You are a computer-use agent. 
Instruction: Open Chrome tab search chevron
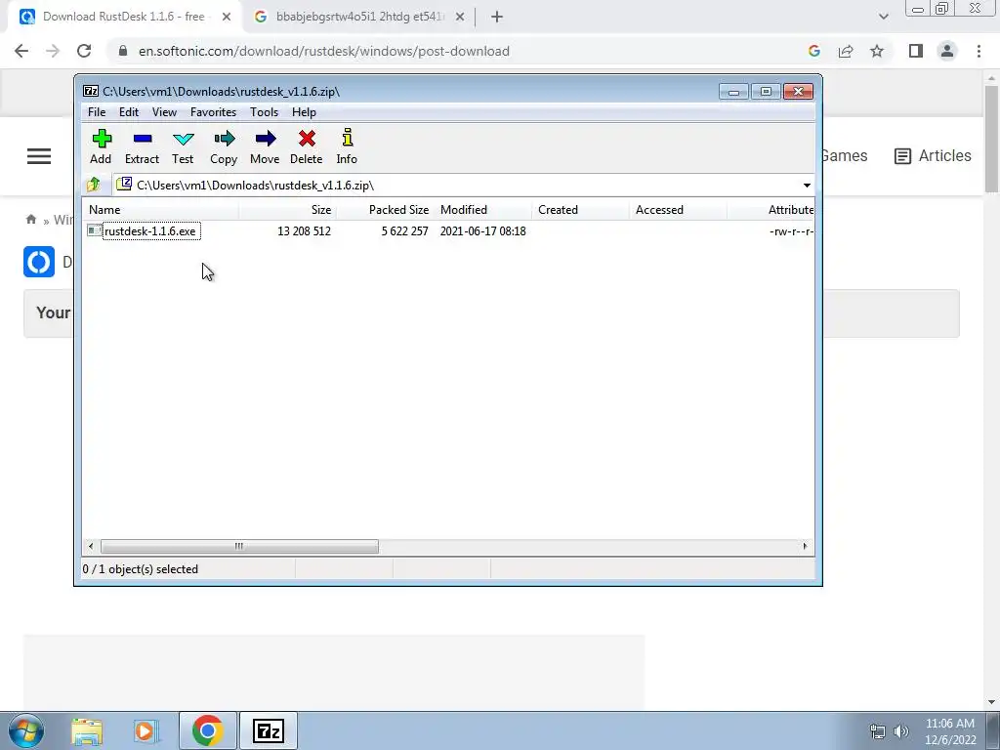tap(883, 17)
